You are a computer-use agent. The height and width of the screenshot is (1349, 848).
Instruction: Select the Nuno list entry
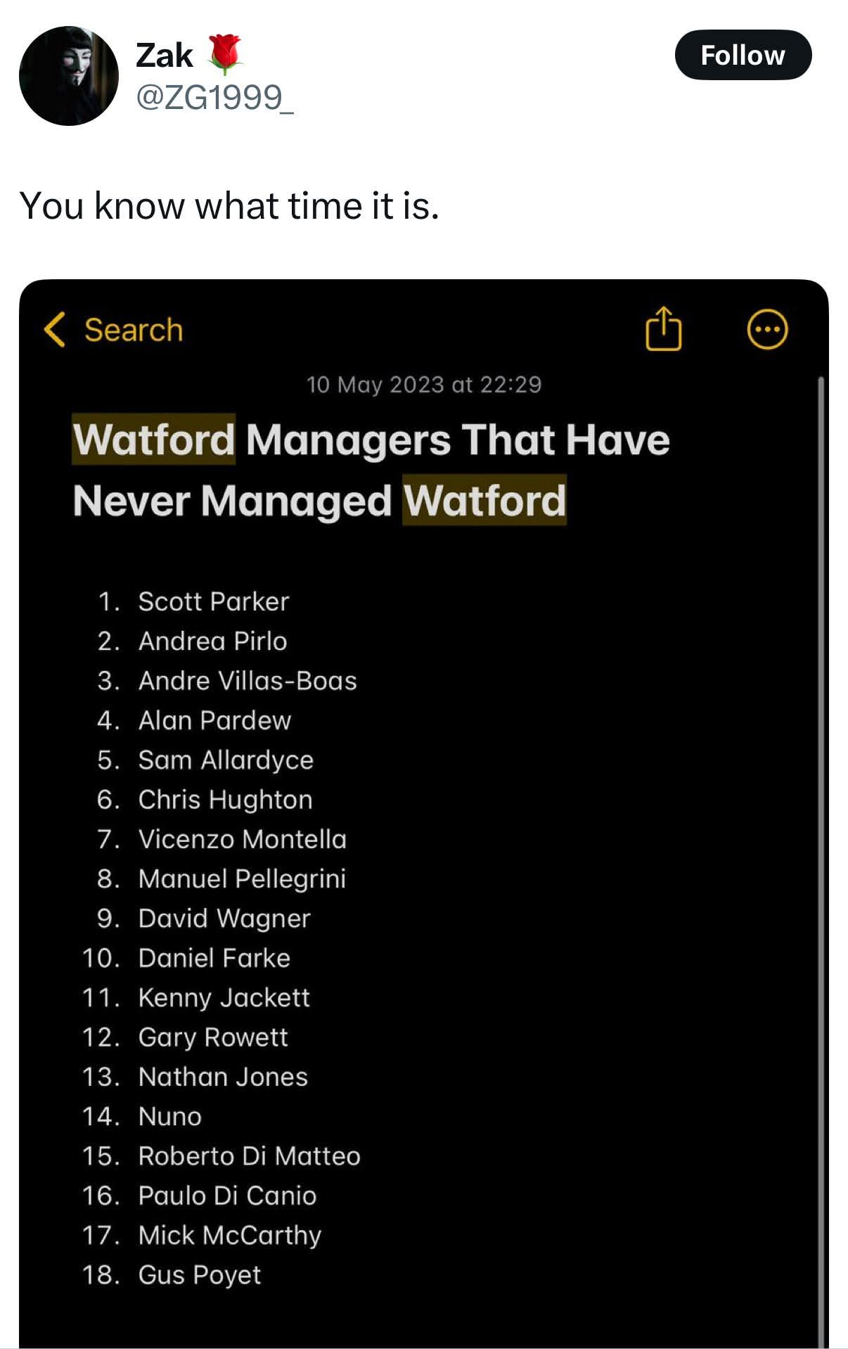(x=170, y=1116)
